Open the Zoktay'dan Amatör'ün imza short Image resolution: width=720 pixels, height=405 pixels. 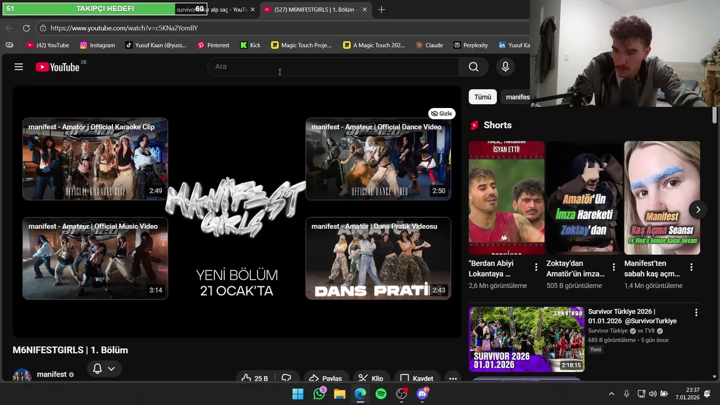(584, 198)
